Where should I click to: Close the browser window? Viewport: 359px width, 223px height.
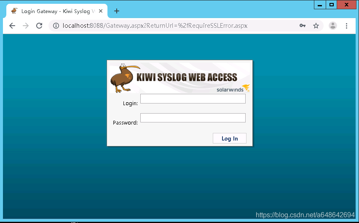tap(346, 5)
